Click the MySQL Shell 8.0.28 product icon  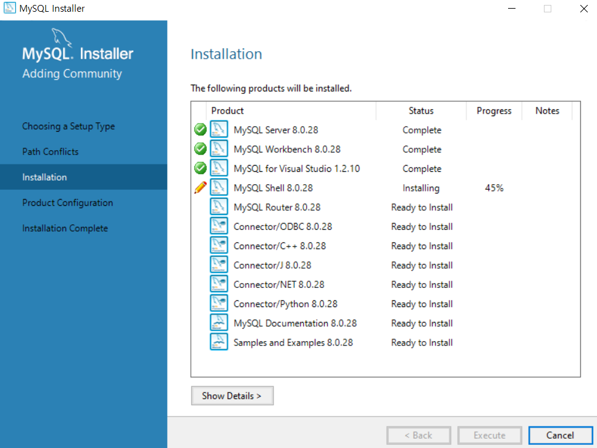pos(219,187)
